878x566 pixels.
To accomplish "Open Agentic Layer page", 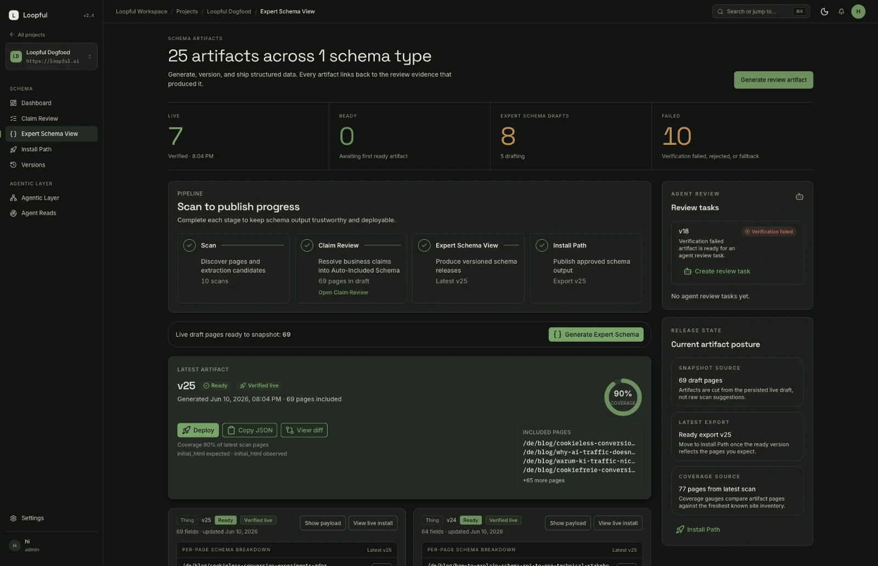I will point(52,198).
